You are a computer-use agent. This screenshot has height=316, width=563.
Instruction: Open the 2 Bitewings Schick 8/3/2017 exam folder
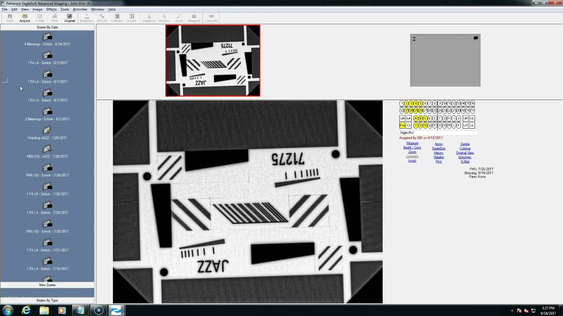[47, 115]
